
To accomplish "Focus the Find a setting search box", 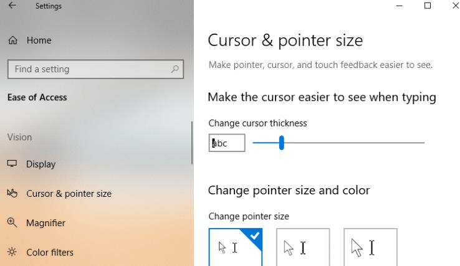I will point(95,69).
